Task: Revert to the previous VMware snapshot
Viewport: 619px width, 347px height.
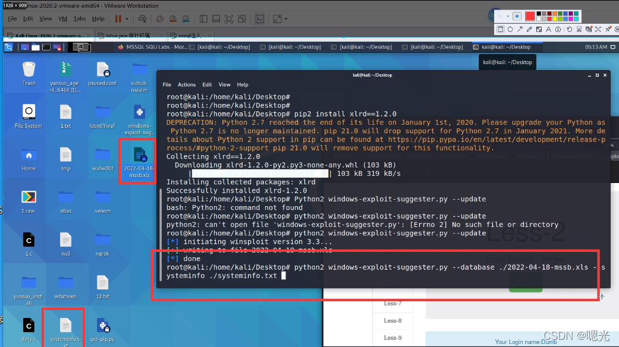Action: 173,18
